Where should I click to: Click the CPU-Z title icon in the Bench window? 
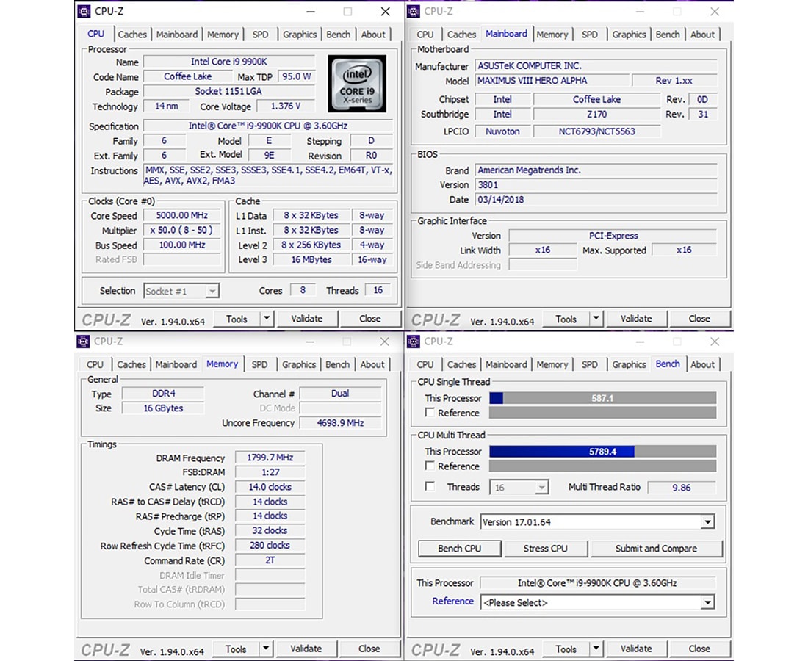414,342
